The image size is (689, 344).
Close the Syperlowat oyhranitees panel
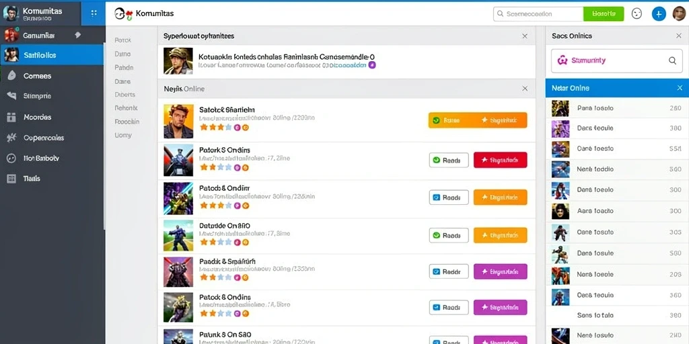(x=525, y=36)
